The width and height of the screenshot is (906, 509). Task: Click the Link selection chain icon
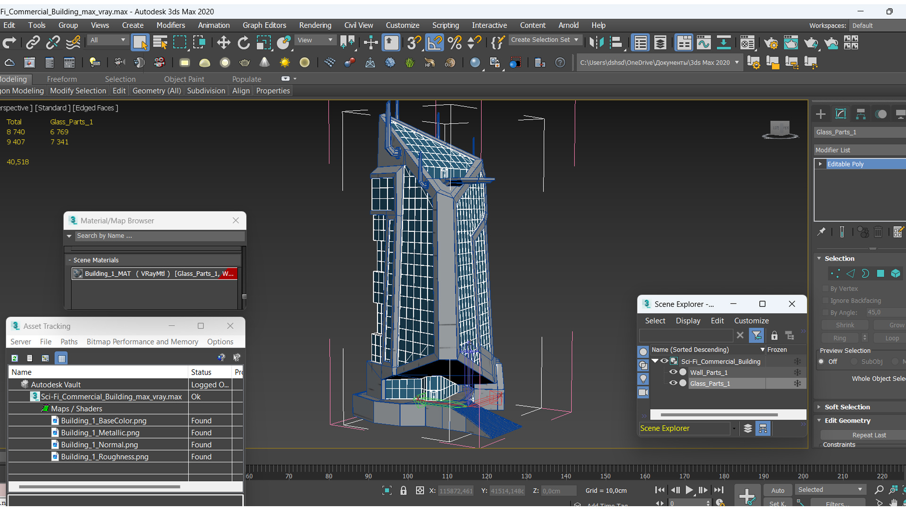pos(33,43)
